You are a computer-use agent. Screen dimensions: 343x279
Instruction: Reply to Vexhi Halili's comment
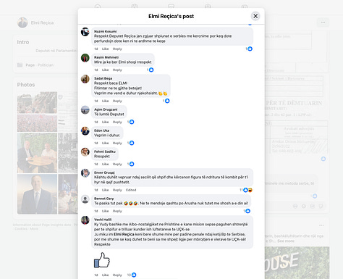pos(117,275)
